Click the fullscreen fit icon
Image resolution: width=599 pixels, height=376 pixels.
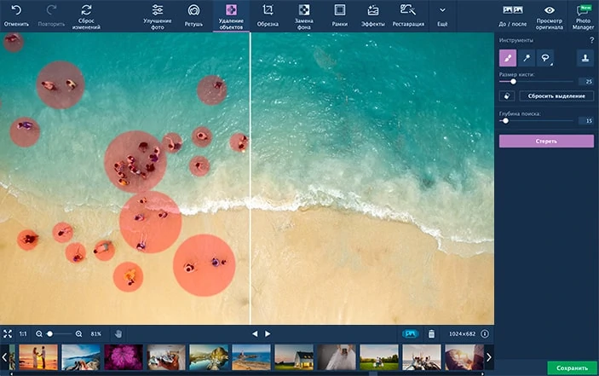(8, 333)
